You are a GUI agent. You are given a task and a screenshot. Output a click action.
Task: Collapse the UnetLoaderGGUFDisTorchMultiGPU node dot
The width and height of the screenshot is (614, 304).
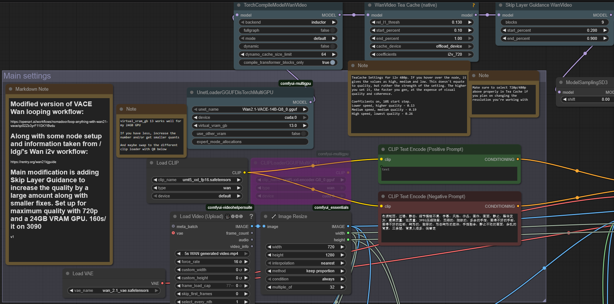click(x=192, y=92)
